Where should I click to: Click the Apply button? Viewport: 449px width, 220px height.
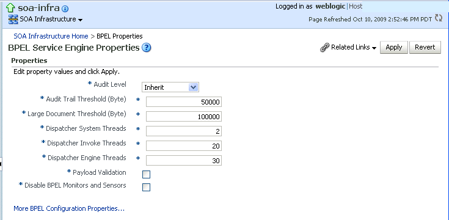(394, 47)
